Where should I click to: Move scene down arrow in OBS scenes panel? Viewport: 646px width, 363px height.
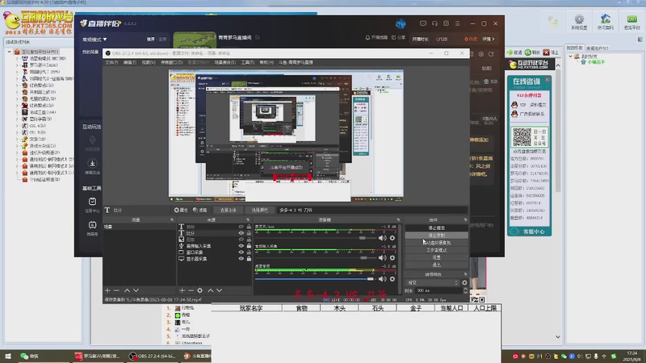click(136, 290)
